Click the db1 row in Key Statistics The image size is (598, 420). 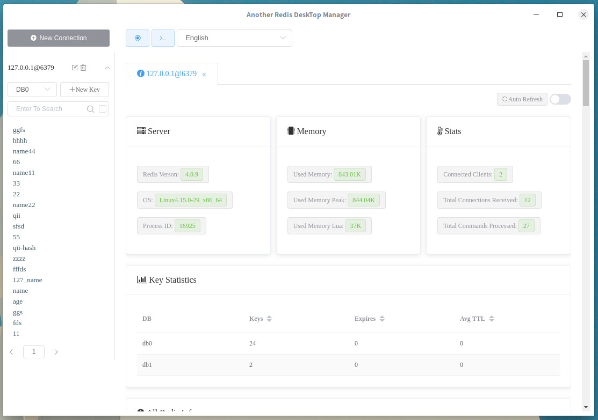click(348, 365)
